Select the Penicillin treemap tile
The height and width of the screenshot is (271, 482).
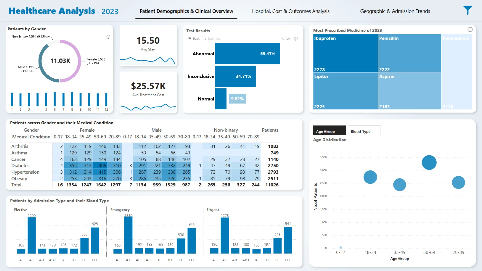pyautogui.click(x=409, y=53)
